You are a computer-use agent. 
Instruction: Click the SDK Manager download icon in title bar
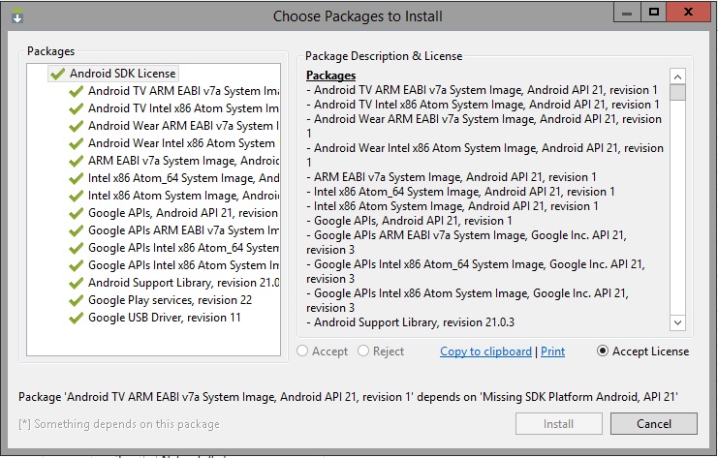16,15
